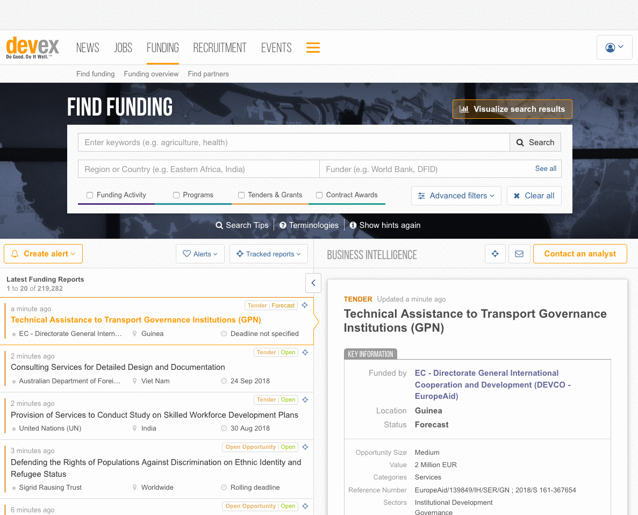Image resolution: width=638 pixels, height=515 pixels.
Task: Click the '24 Sep 2018' deadline
Action: 250,381
